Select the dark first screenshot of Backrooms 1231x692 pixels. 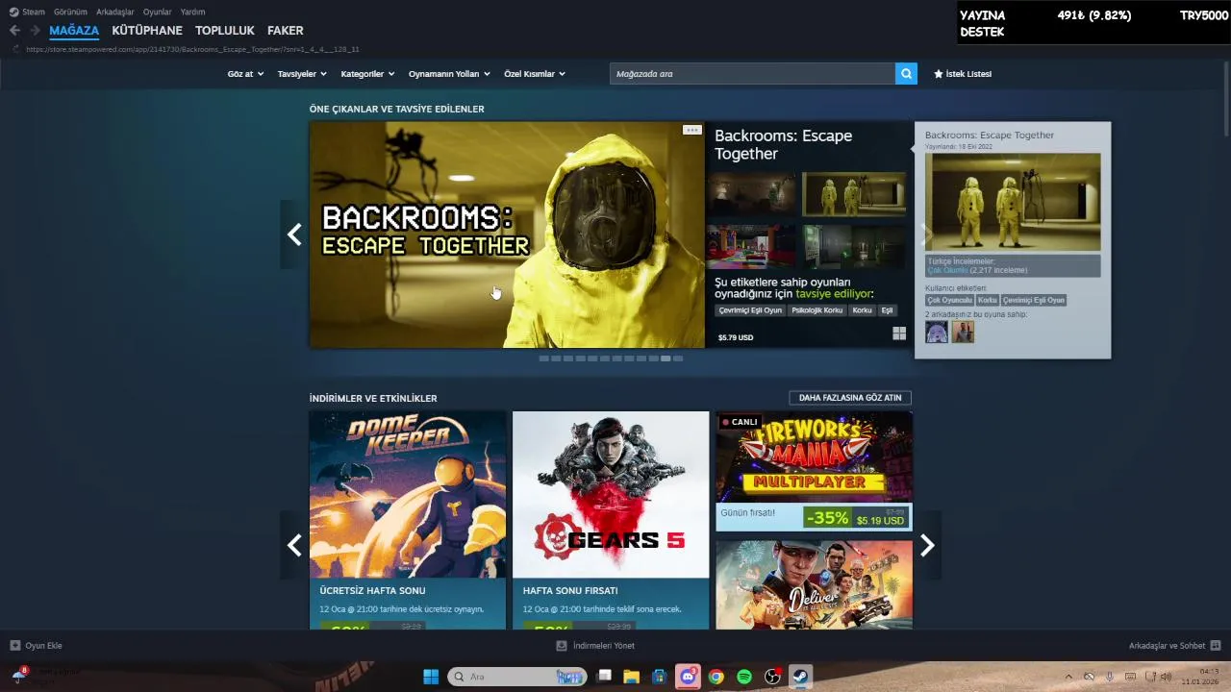pos(750,194)
